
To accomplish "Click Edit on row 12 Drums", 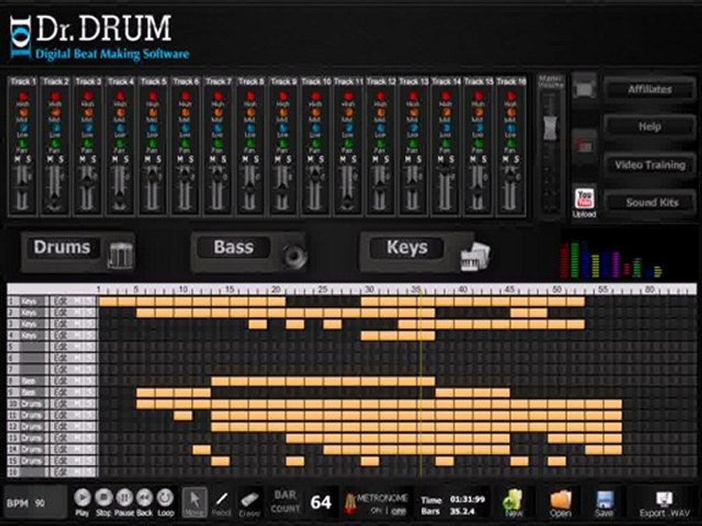I will (x=61, y=427).
